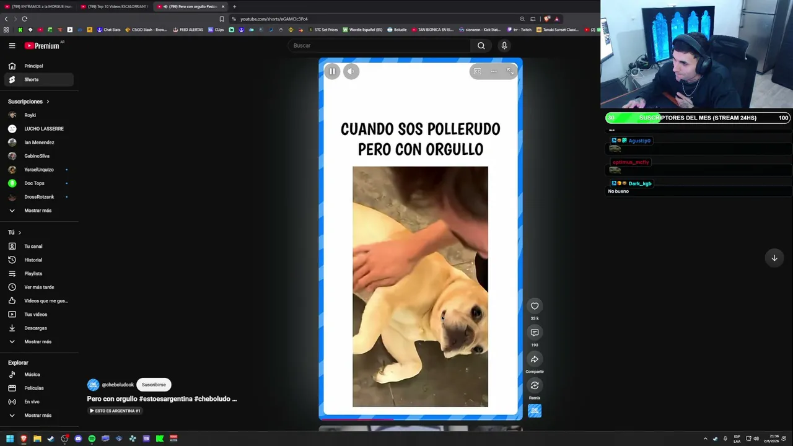793x446 pixels.
Task: Go to YouTube Premium home via logo
Action: point(42,46)
